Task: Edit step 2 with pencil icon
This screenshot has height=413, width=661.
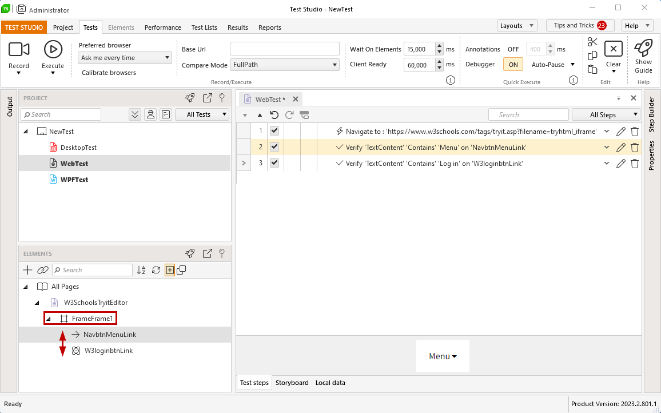Action: (x=620, y=147)
